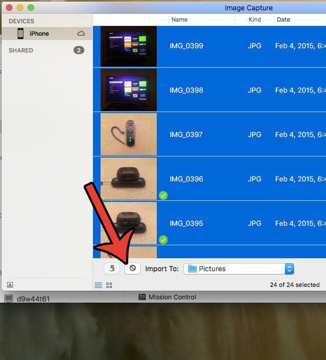Click the date cell of IMG_0396
Viewport: 326px width, 360px height.
pyautogui.click(x=301, y=179)
